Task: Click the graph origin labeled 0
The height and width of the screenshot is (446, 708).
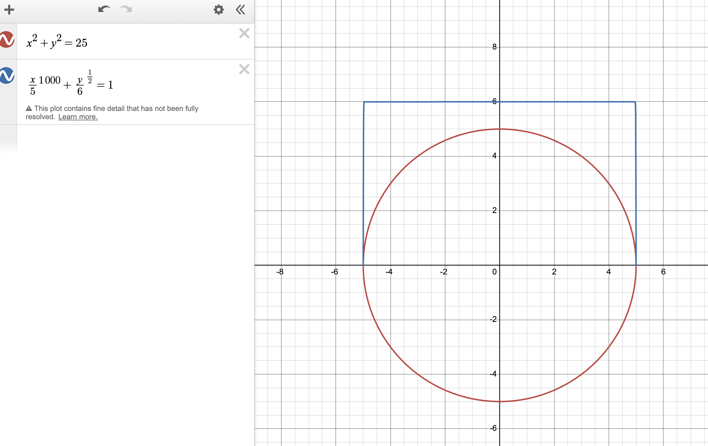Action: 495,272
